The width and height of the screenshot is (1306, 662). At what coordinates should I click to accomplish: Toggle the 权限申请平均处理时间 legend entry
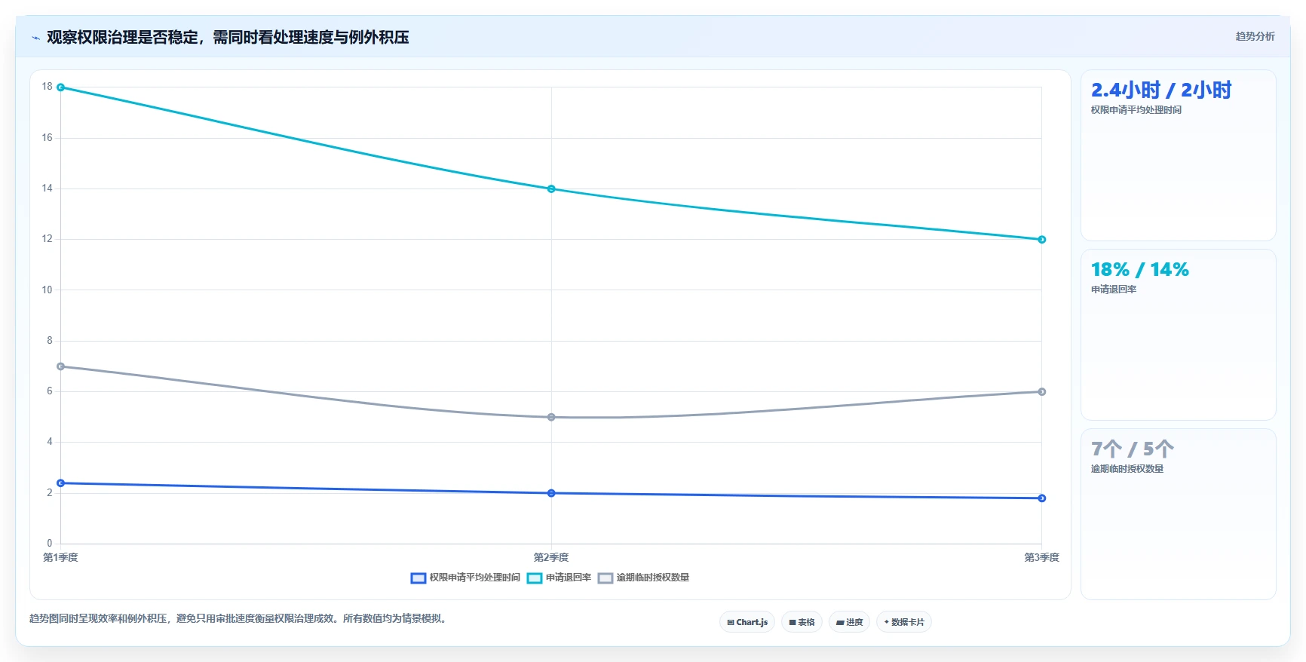click(x=465, y=578)
